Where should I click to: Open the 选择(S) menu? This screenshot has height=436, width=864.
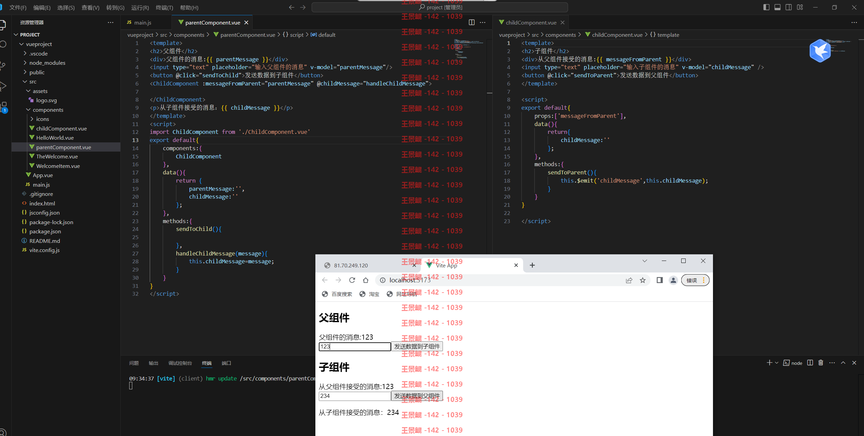(66, 7)
